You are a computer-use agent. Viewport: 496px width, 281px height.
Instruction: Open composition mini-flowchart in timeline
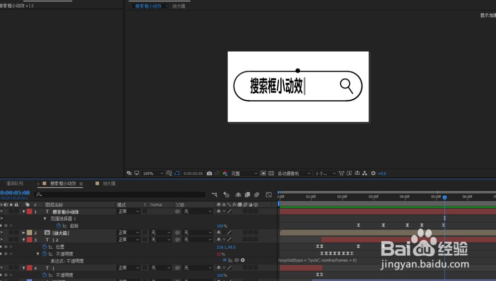coord(214,195)
